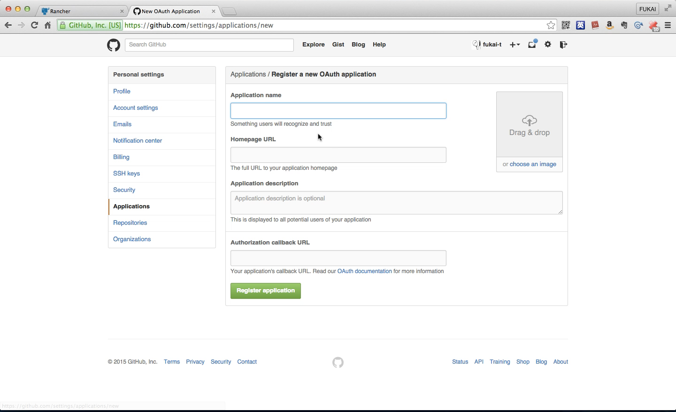Screen dimensions: 676x412
Task: Open Security settings in sidebar
Action: pyautogui.click(x=162, y=190)
